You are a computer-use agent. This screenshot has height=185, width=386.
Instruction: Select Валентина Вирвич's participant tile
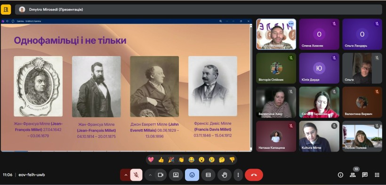pyautogui.click(x=362, y=102)
